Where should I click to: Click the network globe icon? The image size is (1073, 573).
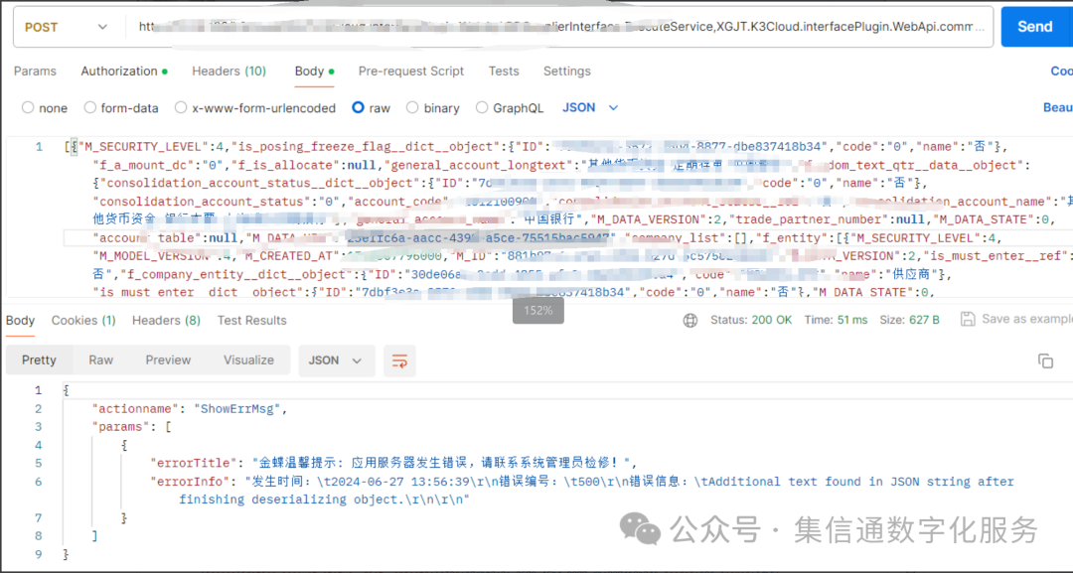point(690,320)
